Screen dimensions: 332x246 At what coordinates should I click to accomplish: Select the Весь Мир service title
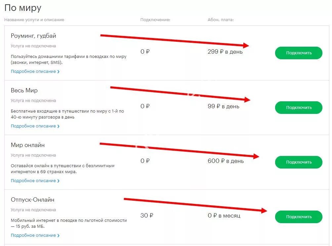click(24, 90)
